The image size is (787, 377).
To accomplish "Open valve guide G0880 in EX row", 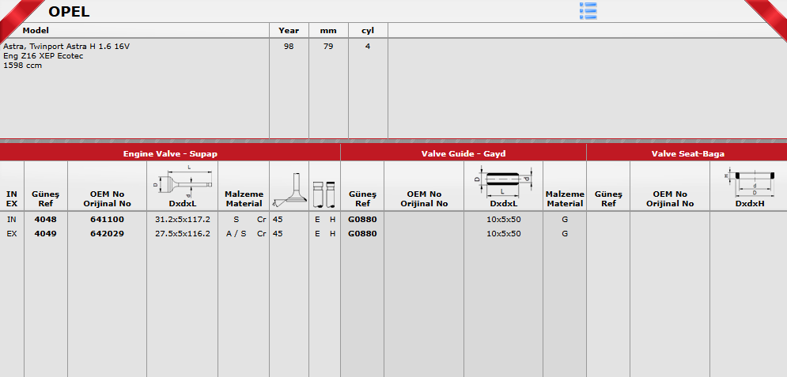I will pos(362,234).
